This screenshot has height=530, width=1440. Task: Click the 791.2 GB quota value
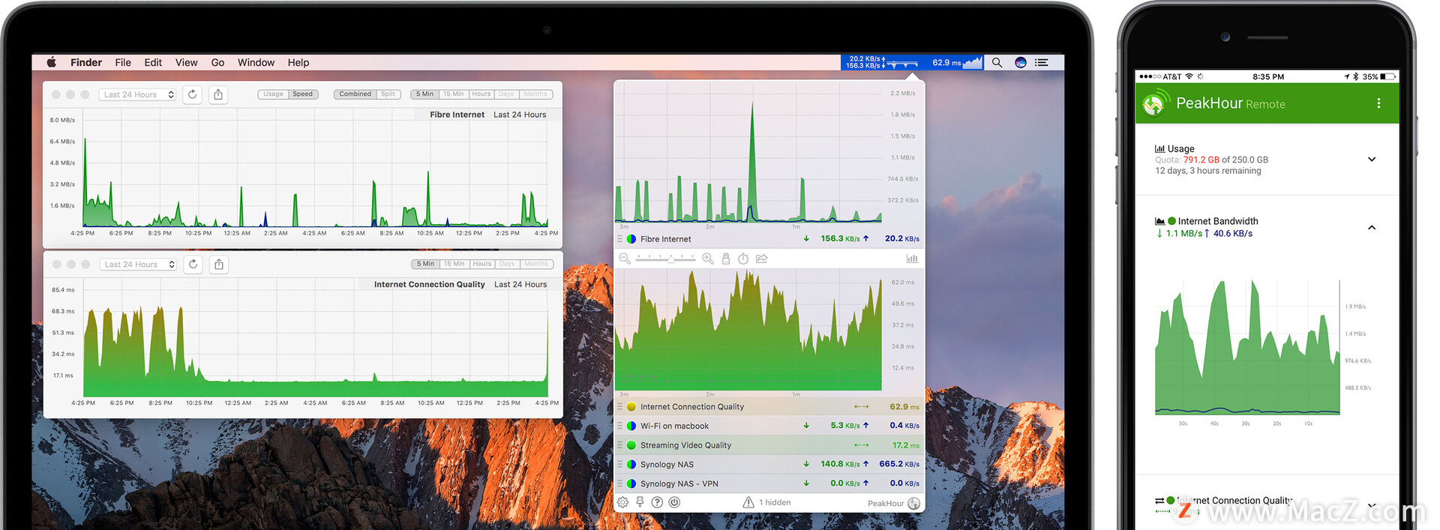(x=1201, y=160)
